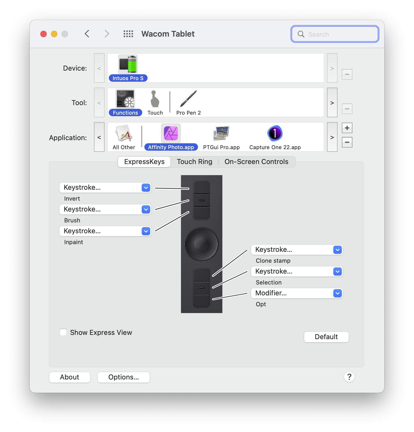Go forward with the toolbar arrow
Viewport: 414px width, 432px height.
point(107,34)
